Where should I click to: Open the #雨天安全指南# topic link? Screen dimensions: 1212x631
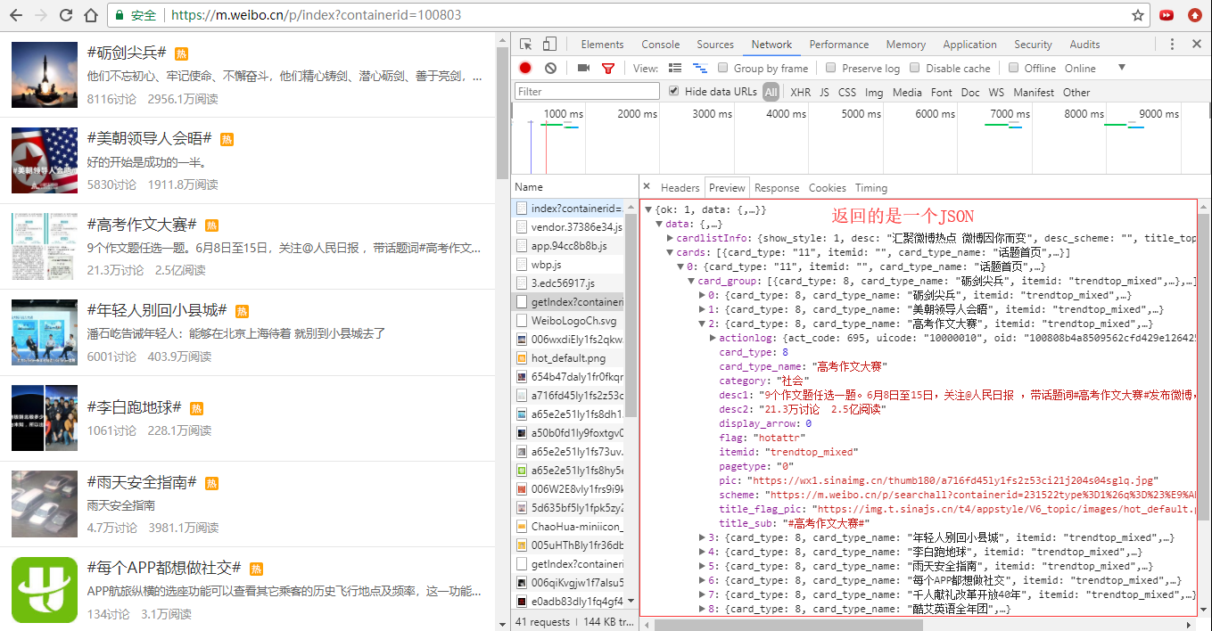tap(142, 482)
